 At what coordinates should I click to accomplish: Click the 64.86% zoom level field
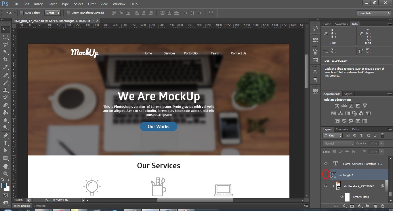[18, 200]
